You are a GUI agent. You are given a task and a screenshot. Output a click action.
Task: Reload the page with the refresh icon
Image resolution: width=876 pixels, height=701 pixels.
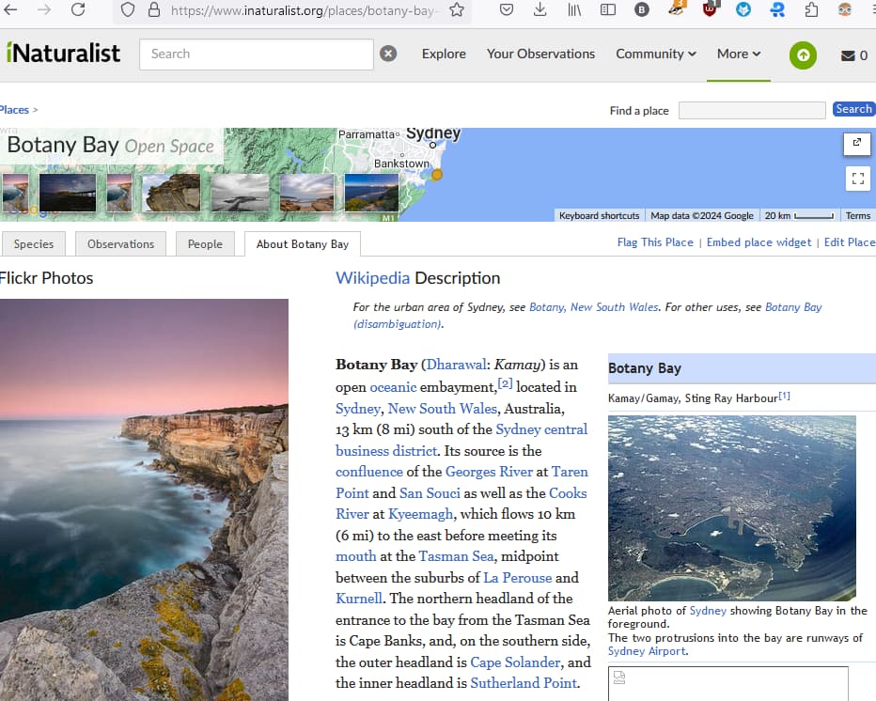click(78, 9)
